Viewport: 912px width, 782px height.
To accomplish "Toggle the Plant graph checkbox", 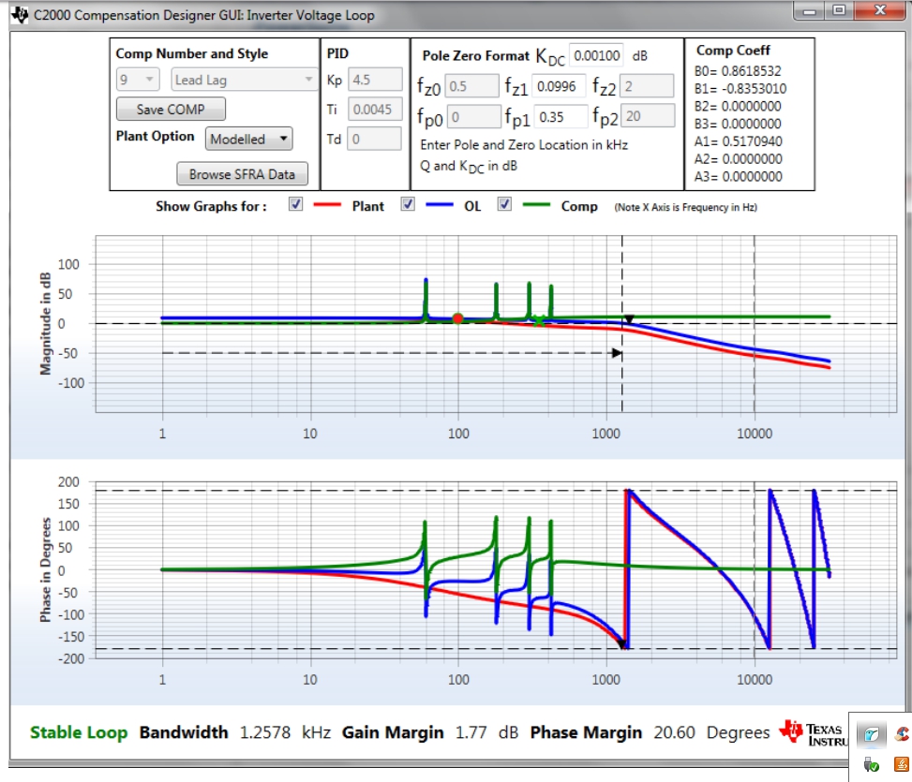I will click(x=296, y=205).
